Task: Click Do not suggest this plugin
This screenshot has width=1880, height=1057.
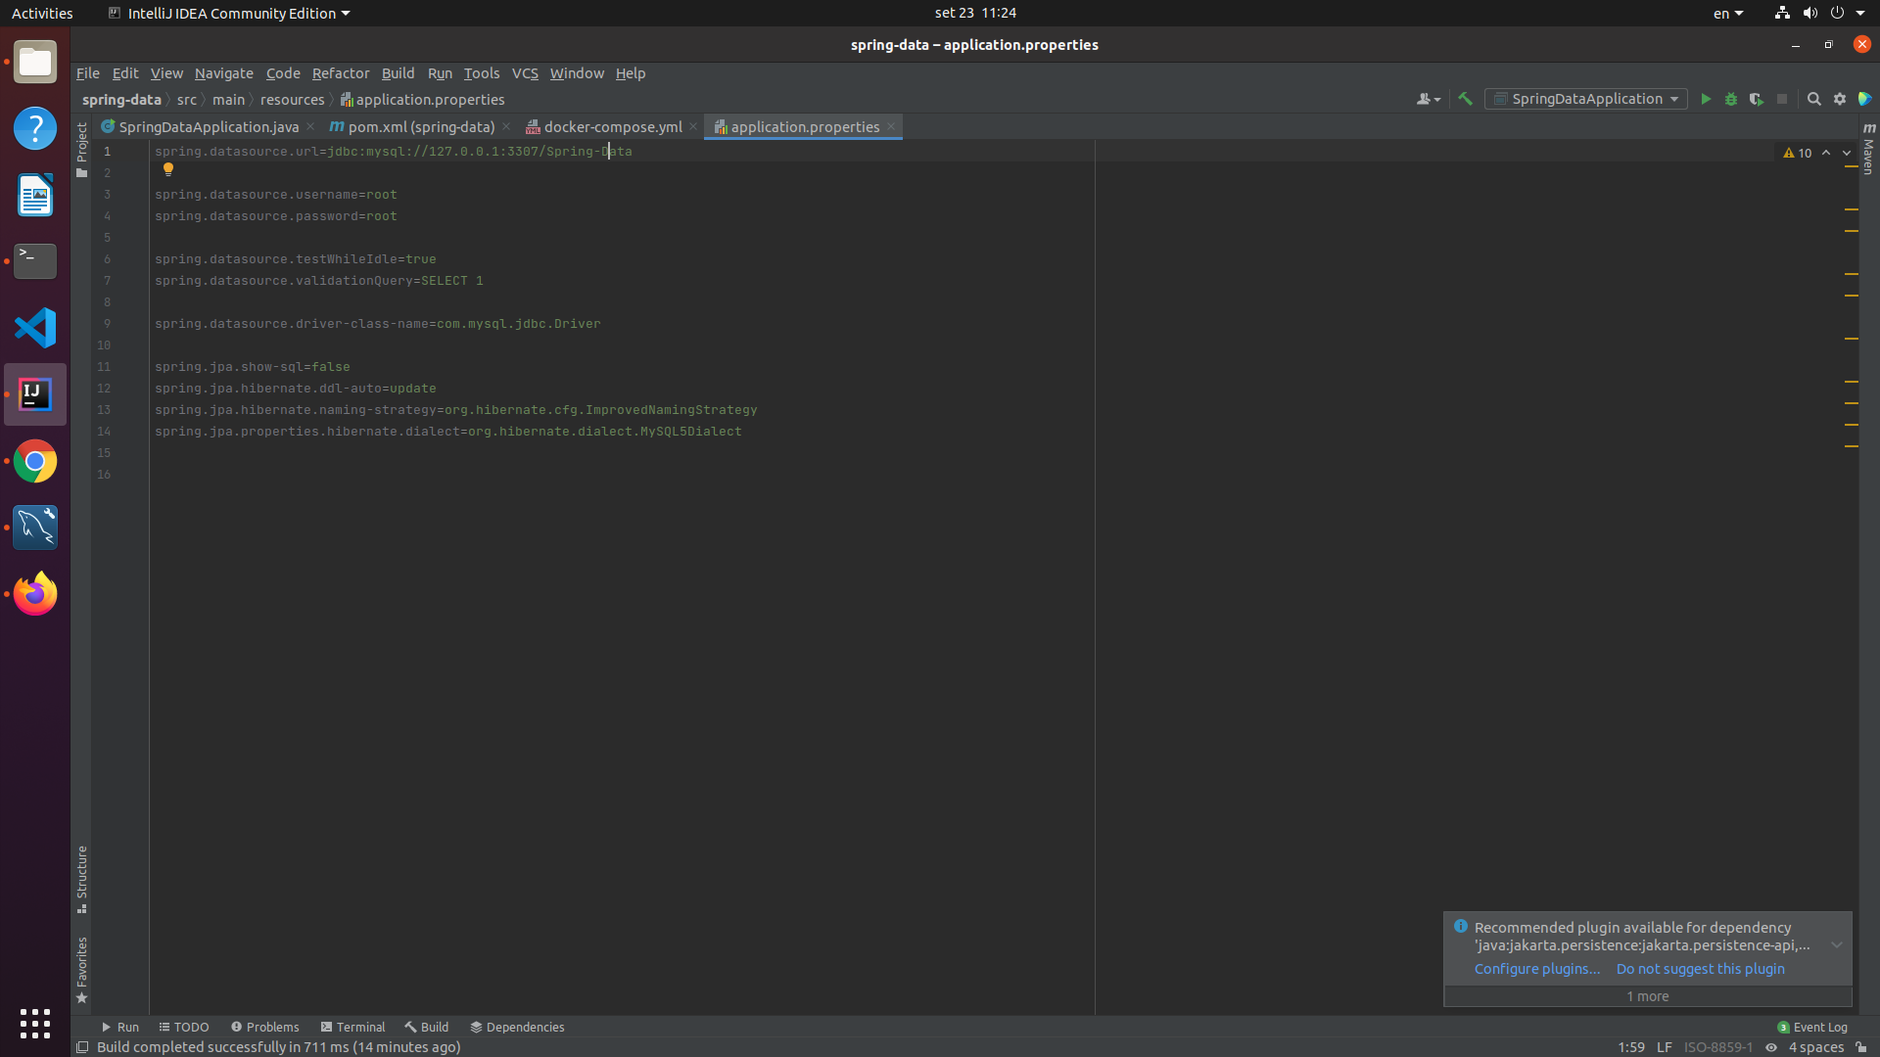Action: tap(1701, 969)
